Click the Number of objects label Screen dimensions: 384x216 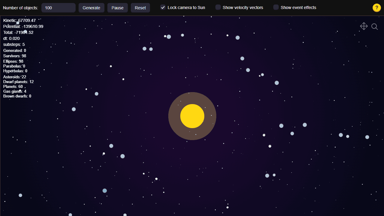20,8
